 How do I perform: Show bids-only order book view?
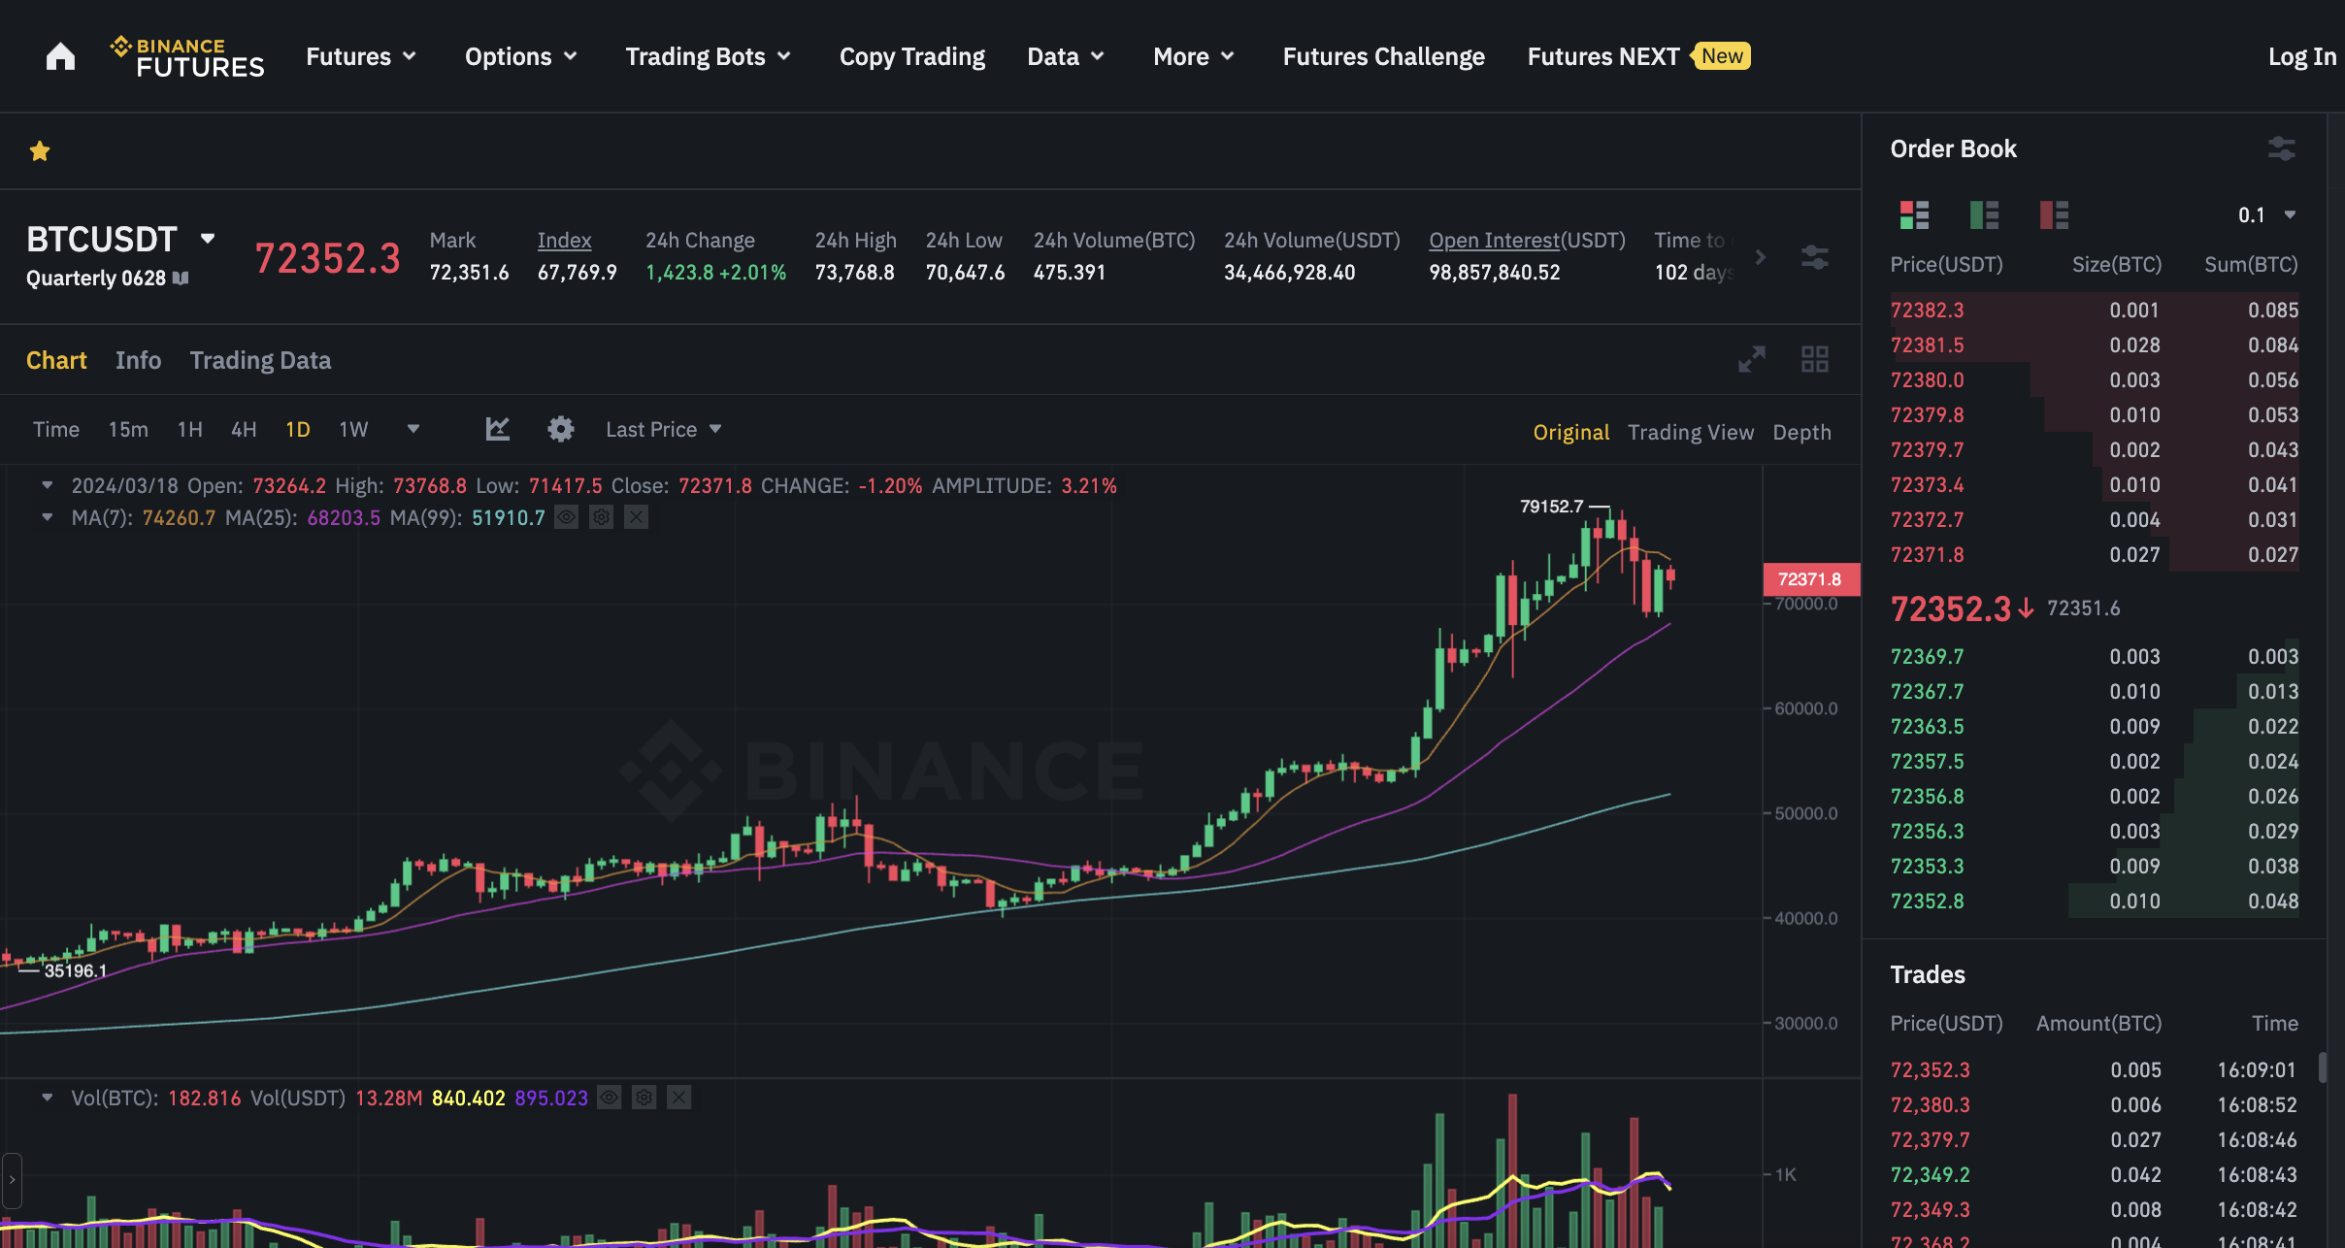(1984, 214)
